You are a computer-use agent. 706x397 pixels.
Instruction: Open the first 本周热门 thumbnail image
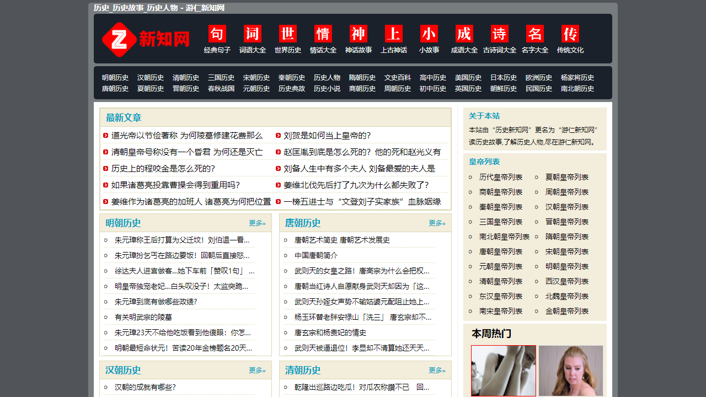[x=503, y=371]
